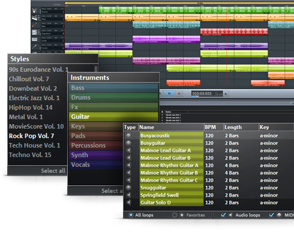Image resolution: width=294 pixels, height=235 pixels.
Task: Select the Bass instrument category
Action: coord(113,88)
